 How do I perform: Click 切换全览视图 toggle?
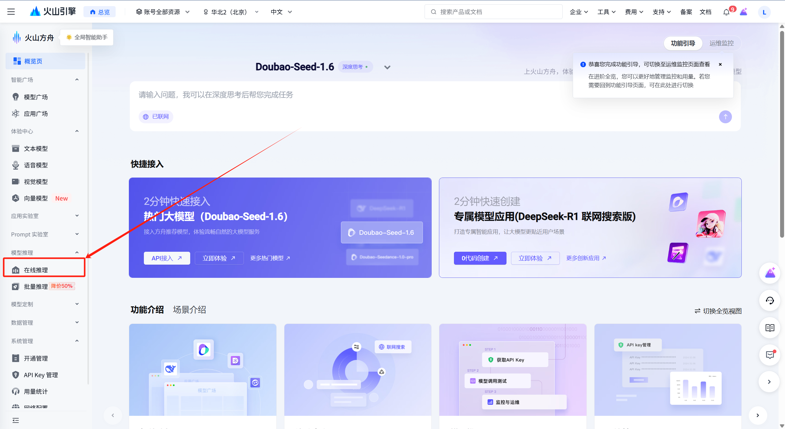point(718,311)
